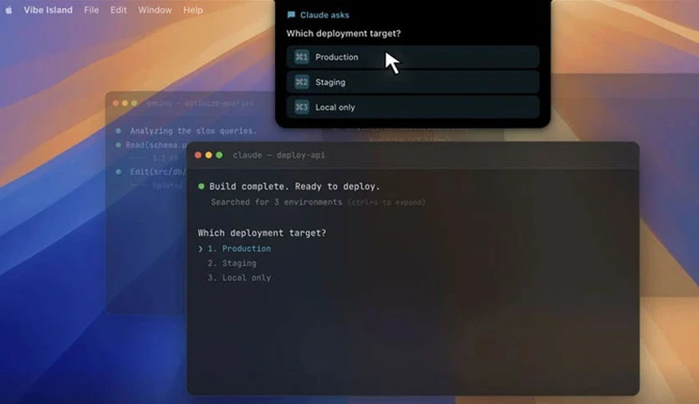Image resolution: width=699 pixels, height=404 pixels.
Task: Click the gemini optimize-queries window title
Action: pyautogui.click(x=200, y=104)
